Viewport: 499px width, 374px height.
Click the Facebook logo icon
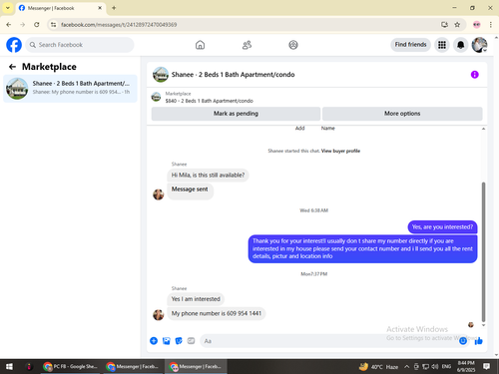pos(14,45)
